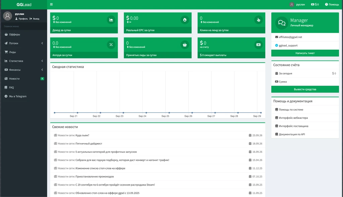
Task: Open Интерфейс вебмастера documentation link
Action: click(293, 118)
